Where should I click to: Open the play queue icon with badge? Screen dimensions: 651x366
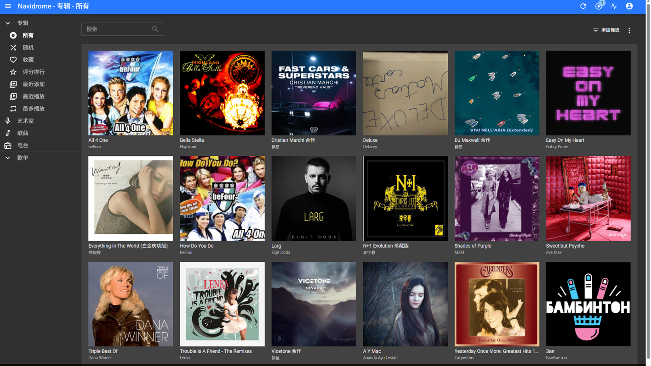coord(599,6)
